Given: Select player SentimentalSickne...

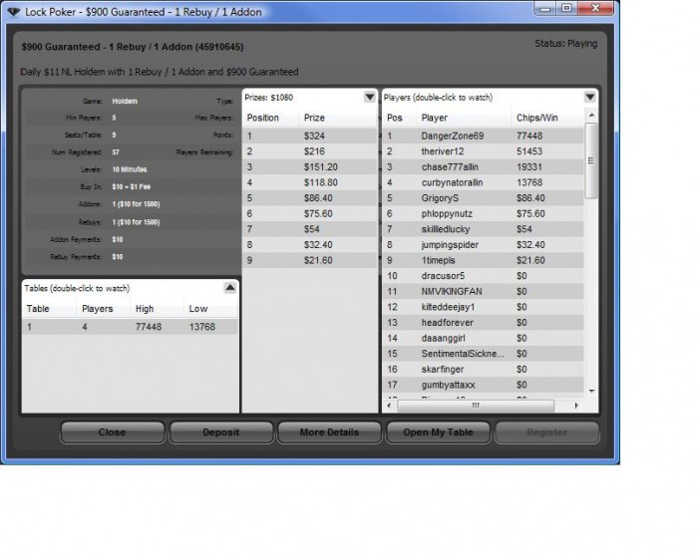Looking at the screenshot, I should pos(483,354).
